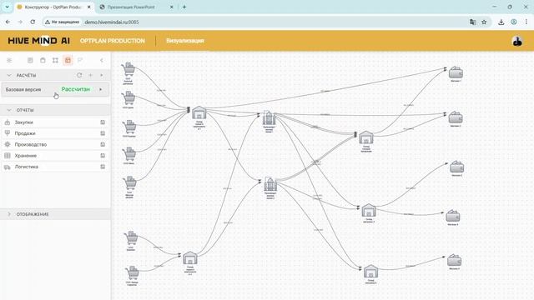This screenshot has height=300, width=534.
Task: Reload the current page
Action: click(x=33, y=22)
